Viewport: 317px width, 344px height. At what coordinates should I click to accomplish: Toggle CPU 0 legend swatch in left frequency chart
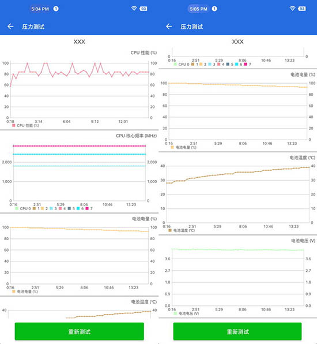click(17, 208)
